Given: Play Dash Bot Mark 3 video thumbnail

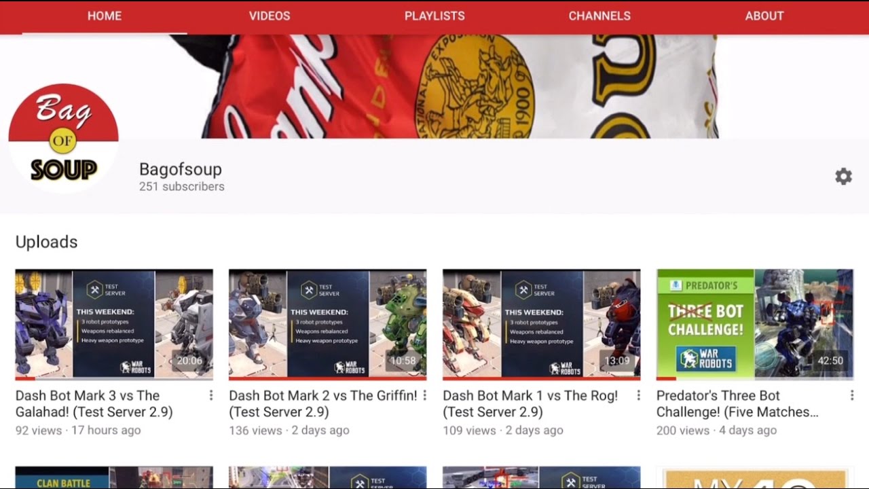Looking at the screenshot, I should tap(114, 325).
